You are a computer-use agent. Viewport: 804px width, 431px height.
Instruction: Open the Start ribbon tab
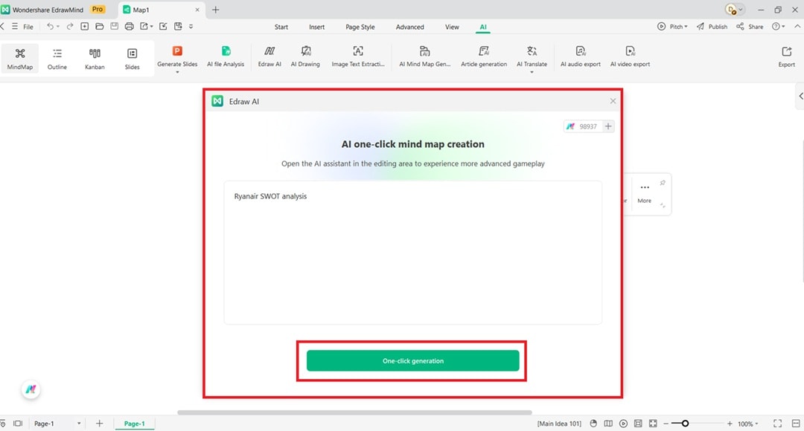[281, 27]
